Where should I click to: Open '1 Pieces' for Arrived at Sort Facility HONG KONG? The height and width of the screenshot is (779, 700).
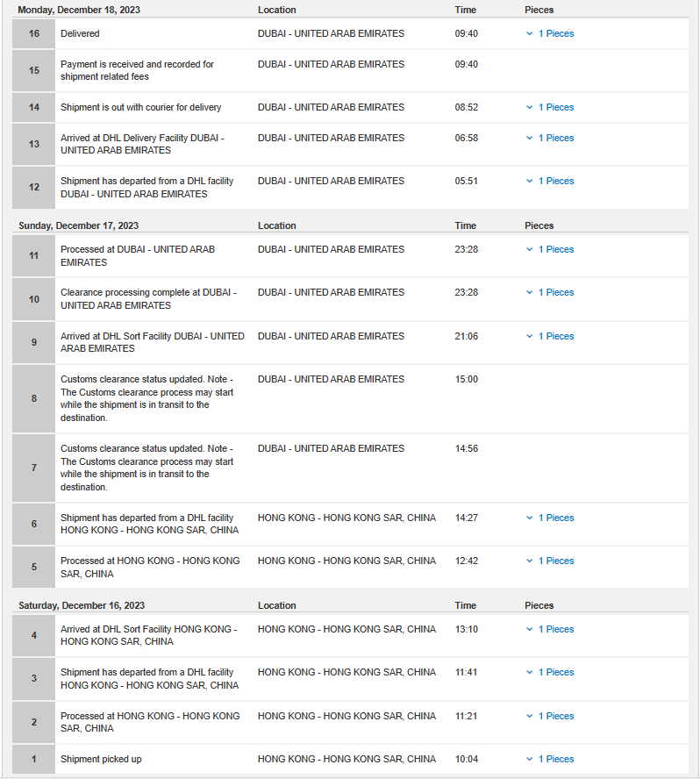[x=556, y=630]
